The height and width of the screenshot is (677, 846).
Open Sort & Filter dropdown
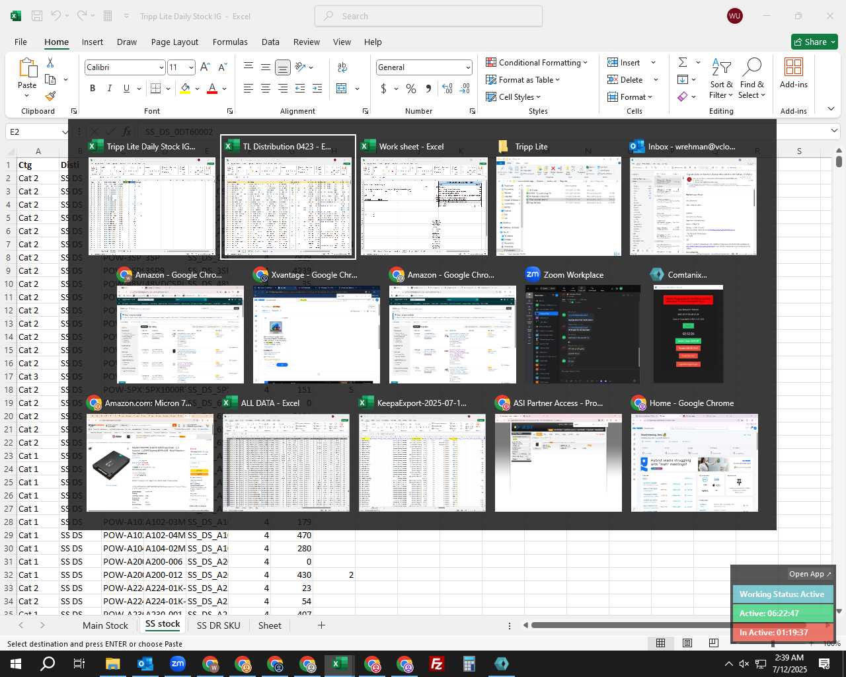pyautogui.click(x=721, y=79)
